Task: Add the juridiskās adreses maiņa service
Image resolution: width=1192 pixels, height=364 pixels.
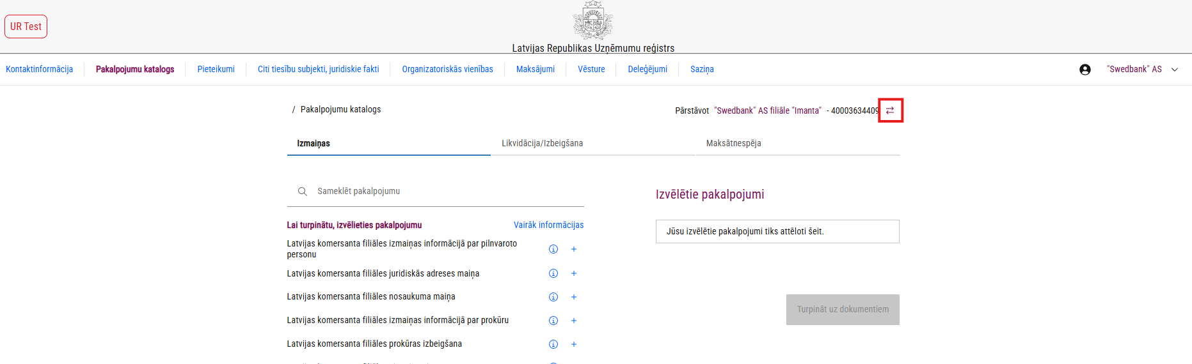Action: tap(574, 273)
